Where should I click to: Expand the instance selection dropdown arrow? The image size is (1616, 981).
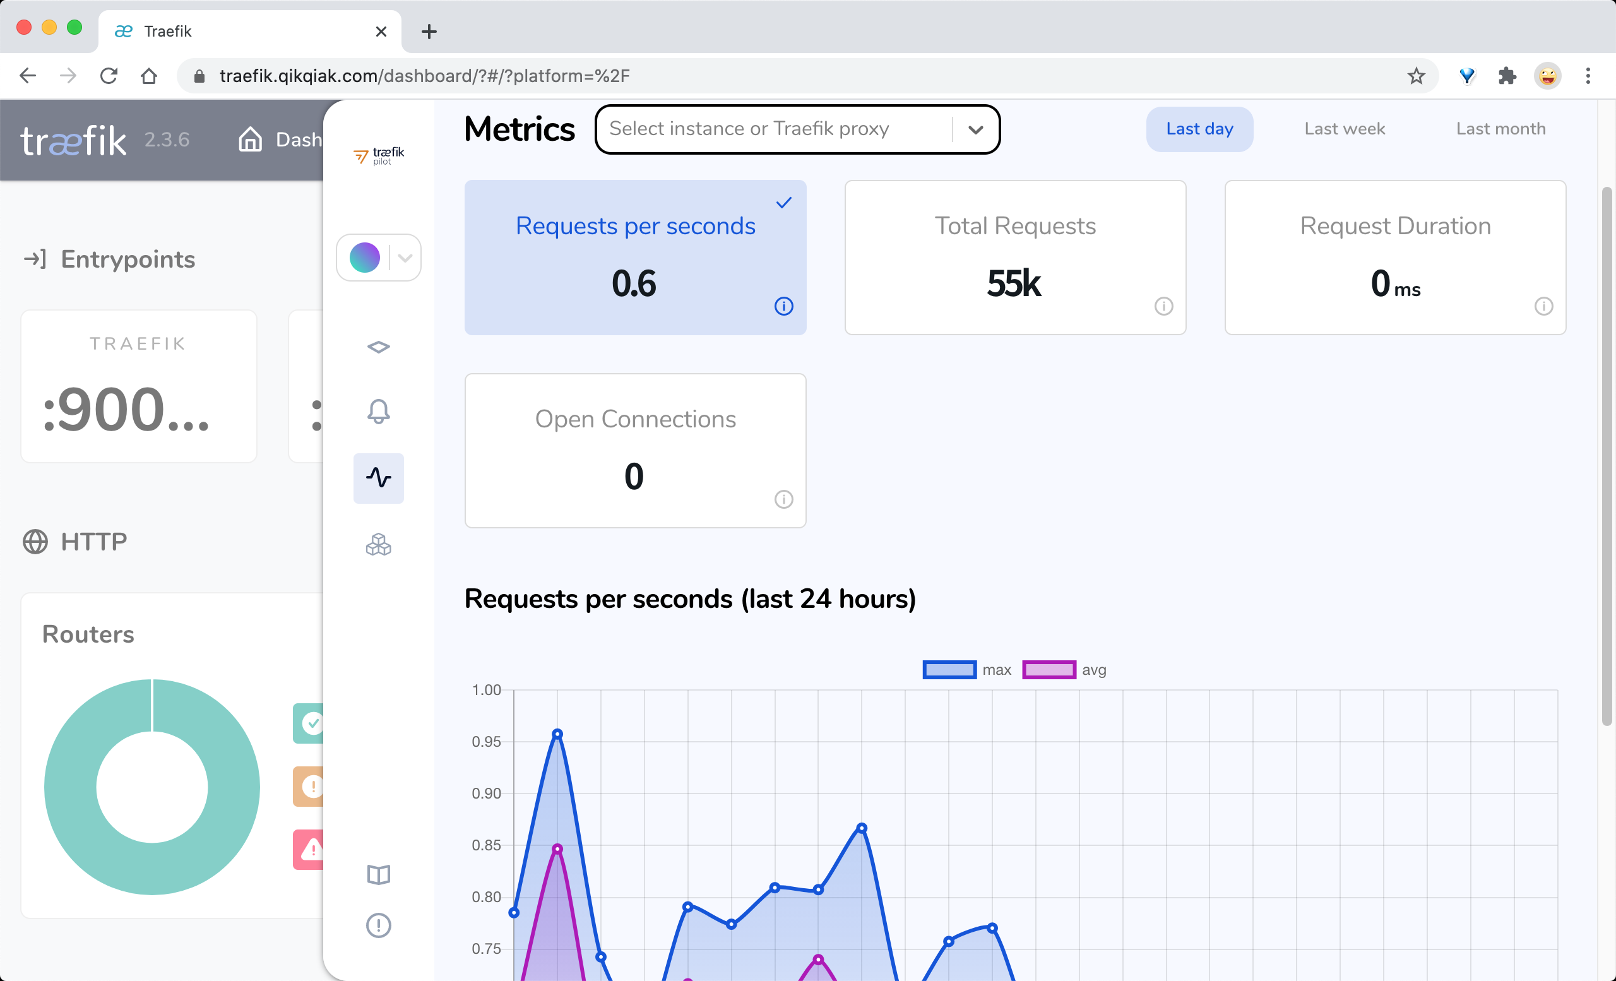(x=976, y=129)
